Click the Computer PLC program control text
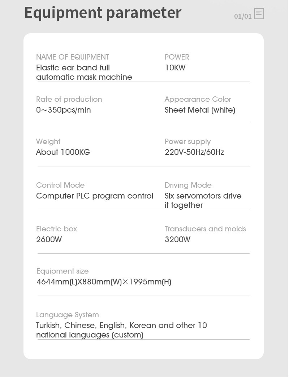 pyautogui.click(x=95, y=196)
